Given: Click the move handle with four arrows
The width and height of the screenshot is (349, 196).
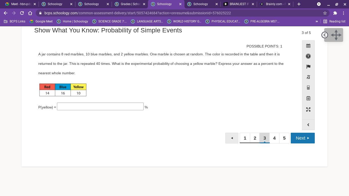Looking at the screenshot, I should pos(336,35).
